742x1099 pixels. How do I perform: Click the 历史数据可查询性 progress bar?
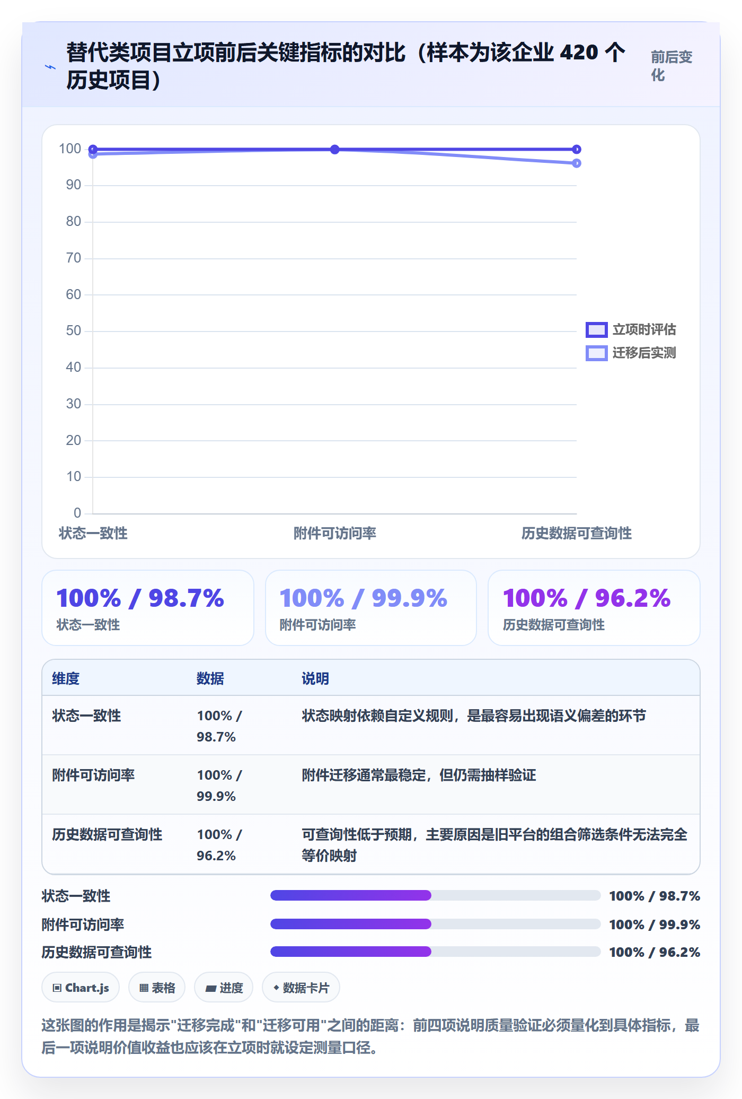[435, 952]
